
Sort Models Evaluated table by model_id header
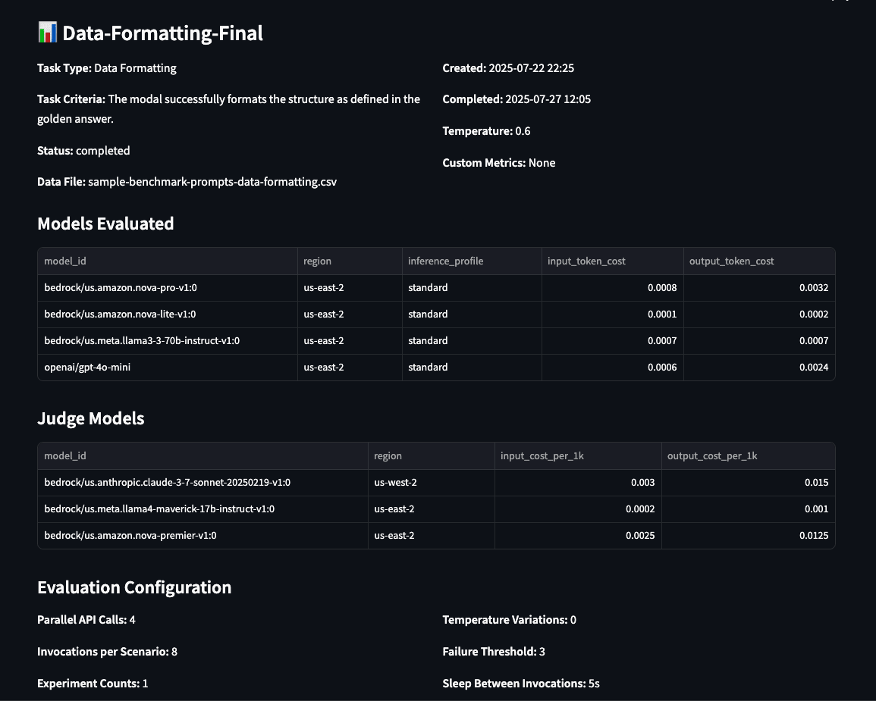tap(65, 261)
